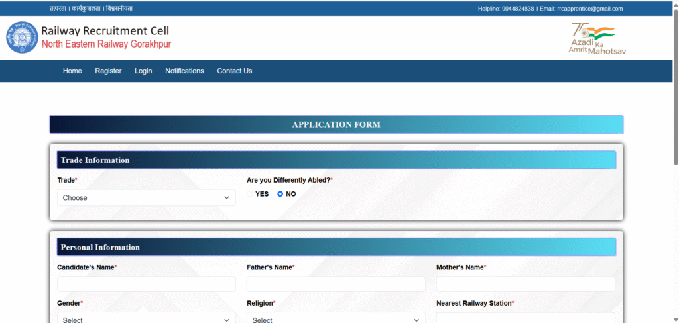Screen dimensions: 679x323
Task: Navigate to the Login page
Action: coord(143,71)
